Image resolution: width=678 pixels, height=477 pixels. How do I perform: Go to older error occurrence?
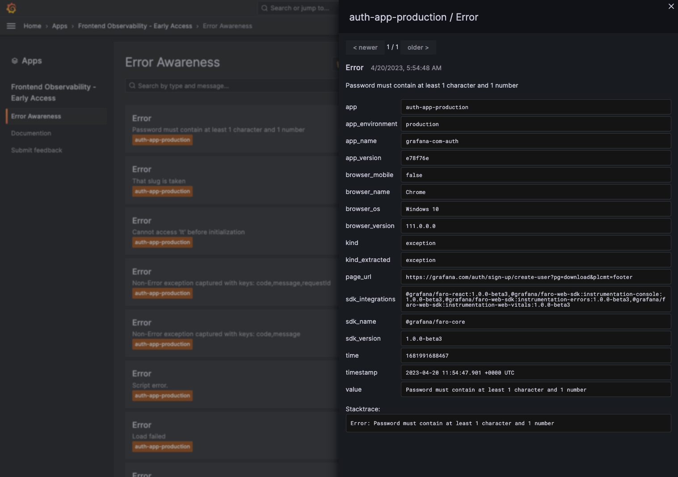418,47
